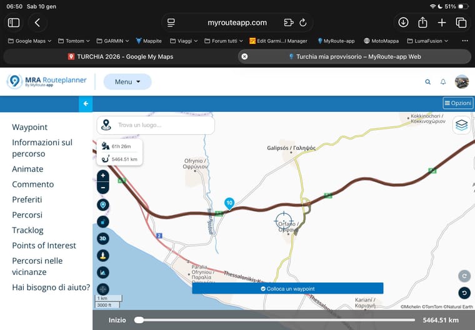Click the Trova un luogo search field
475x330 pixels.
[x=162, y=125]
